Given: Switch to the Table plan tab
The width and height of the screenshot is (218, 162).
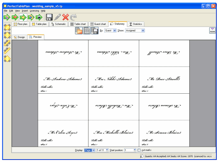Looking at the screenshot, I should pyautogui.click(x=39, y=24).
